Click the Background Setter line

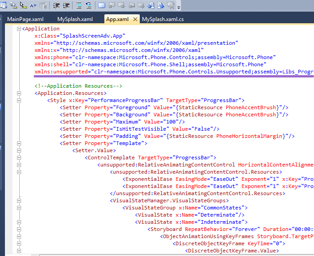pos(174,115)
